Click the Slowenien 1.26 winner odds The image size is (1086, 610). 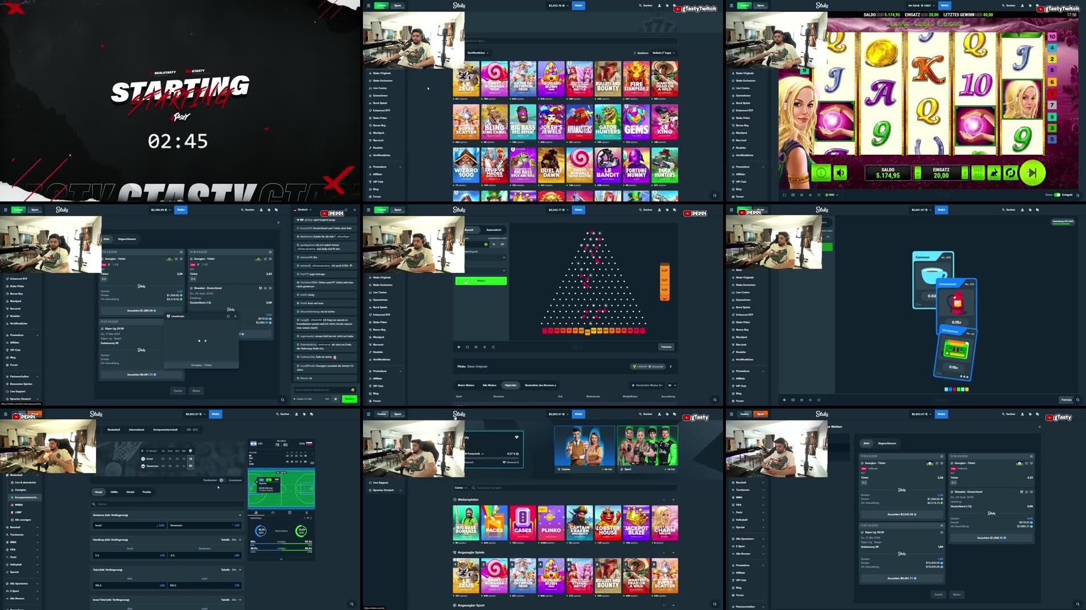pos(204,525)
